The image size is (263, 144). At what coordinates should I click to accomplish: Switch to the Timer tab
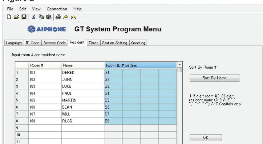[93, 43]
